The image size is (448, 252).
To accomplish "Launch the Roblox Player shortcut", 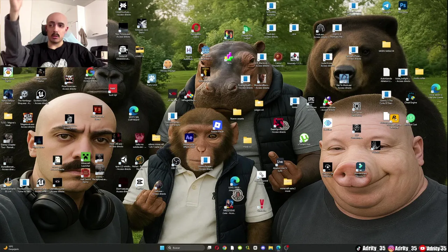I will (217, 127).
